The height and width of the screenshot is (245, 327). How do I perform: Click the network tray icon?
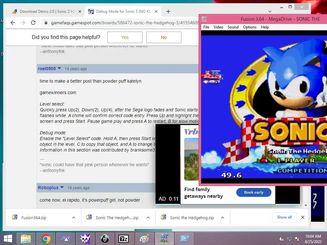(x=289, y=239)
